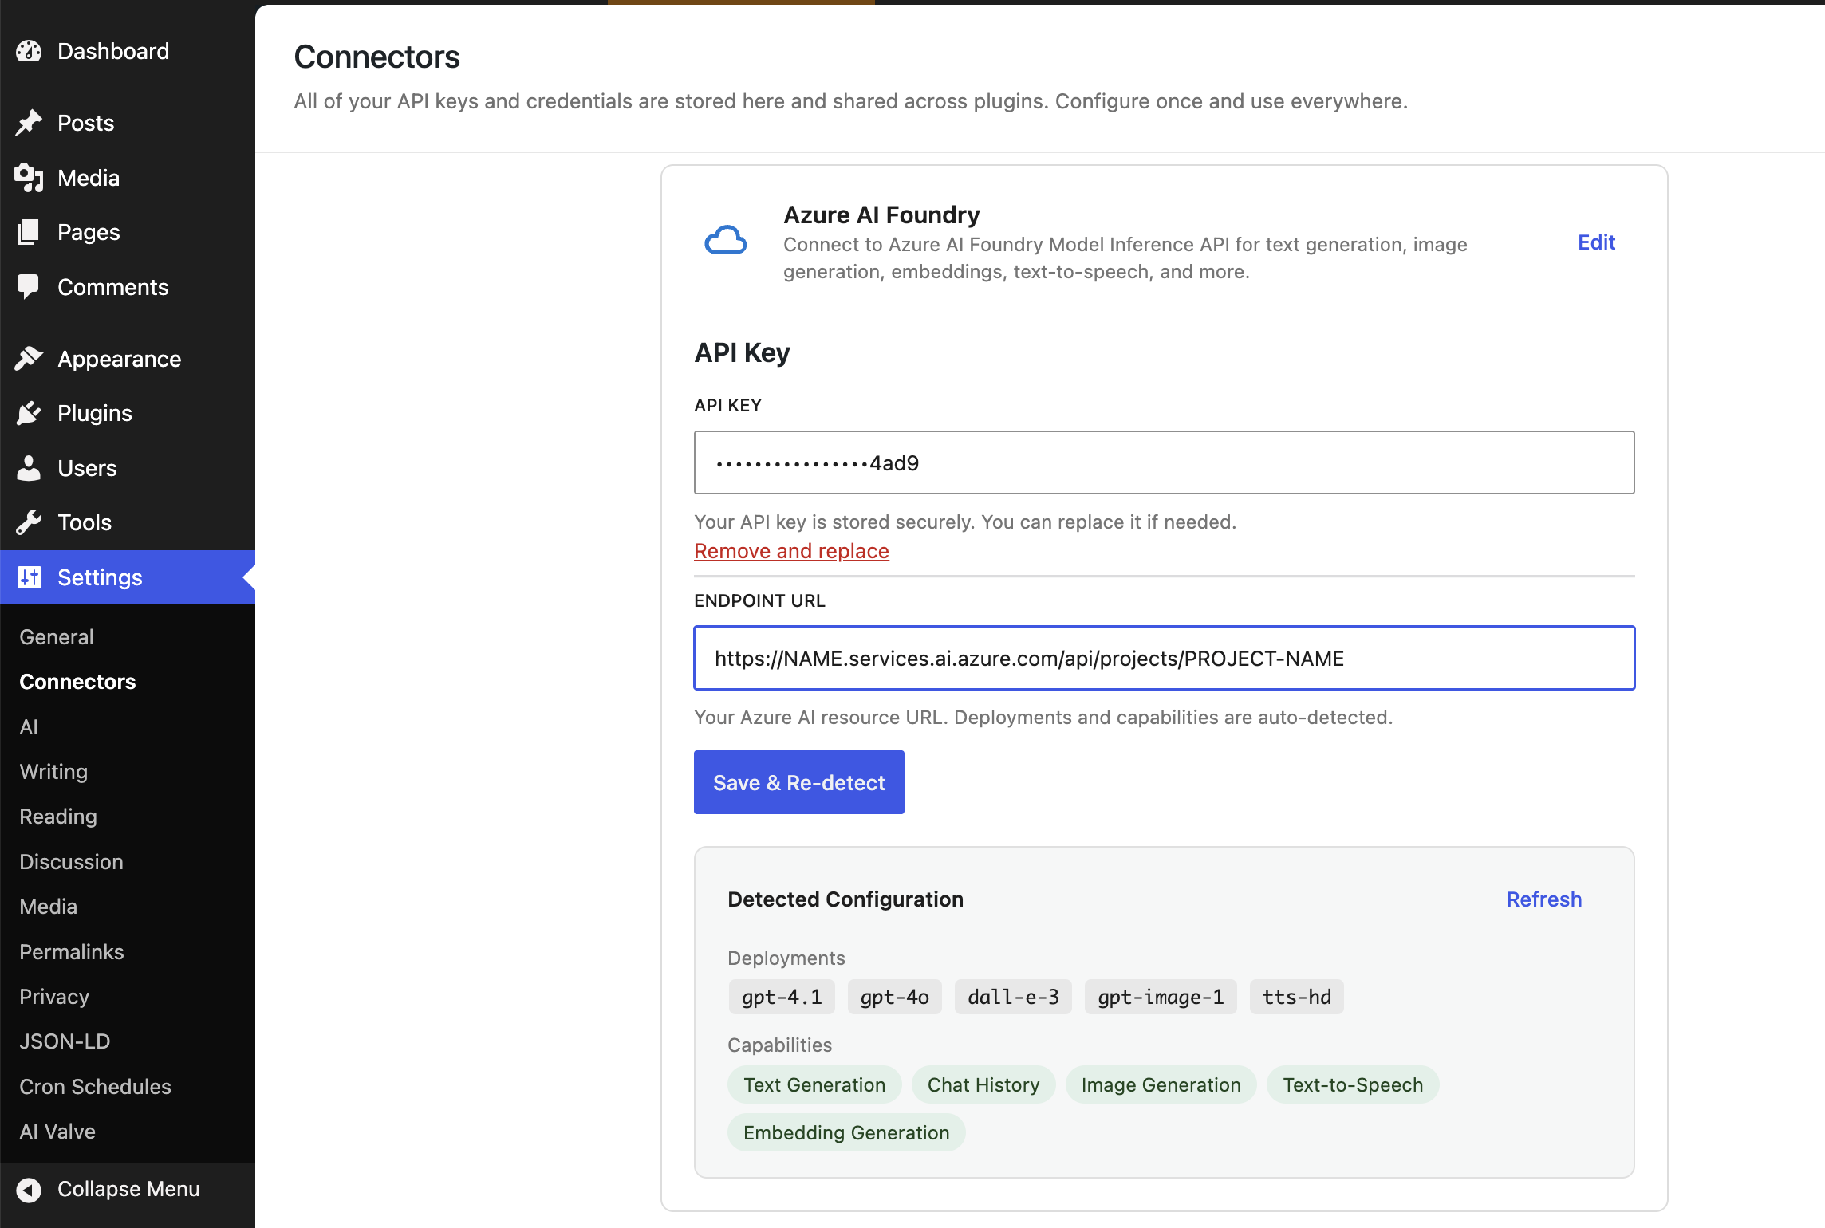Click the Posts pushpin icon
Image resolution: width=1825 pixels, height=1228 pixels.
[29, 123]
